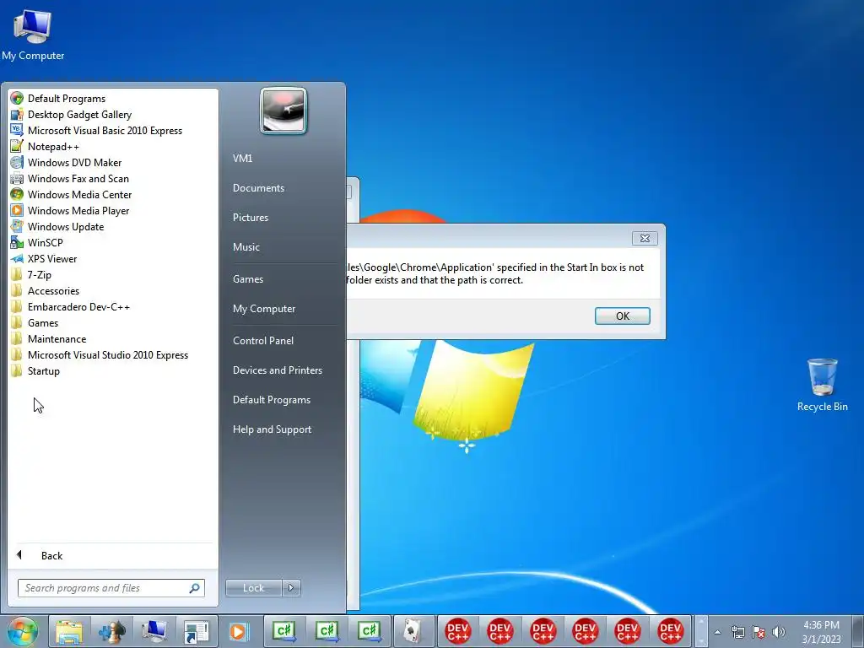864x648 pixels.
Task: Open the volume speaker tray icon
Action: tap(779, 632)
